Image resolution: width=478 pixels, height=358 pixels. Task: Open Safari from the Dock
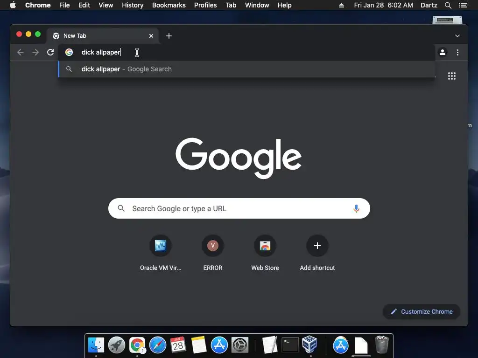pos(158,345)
